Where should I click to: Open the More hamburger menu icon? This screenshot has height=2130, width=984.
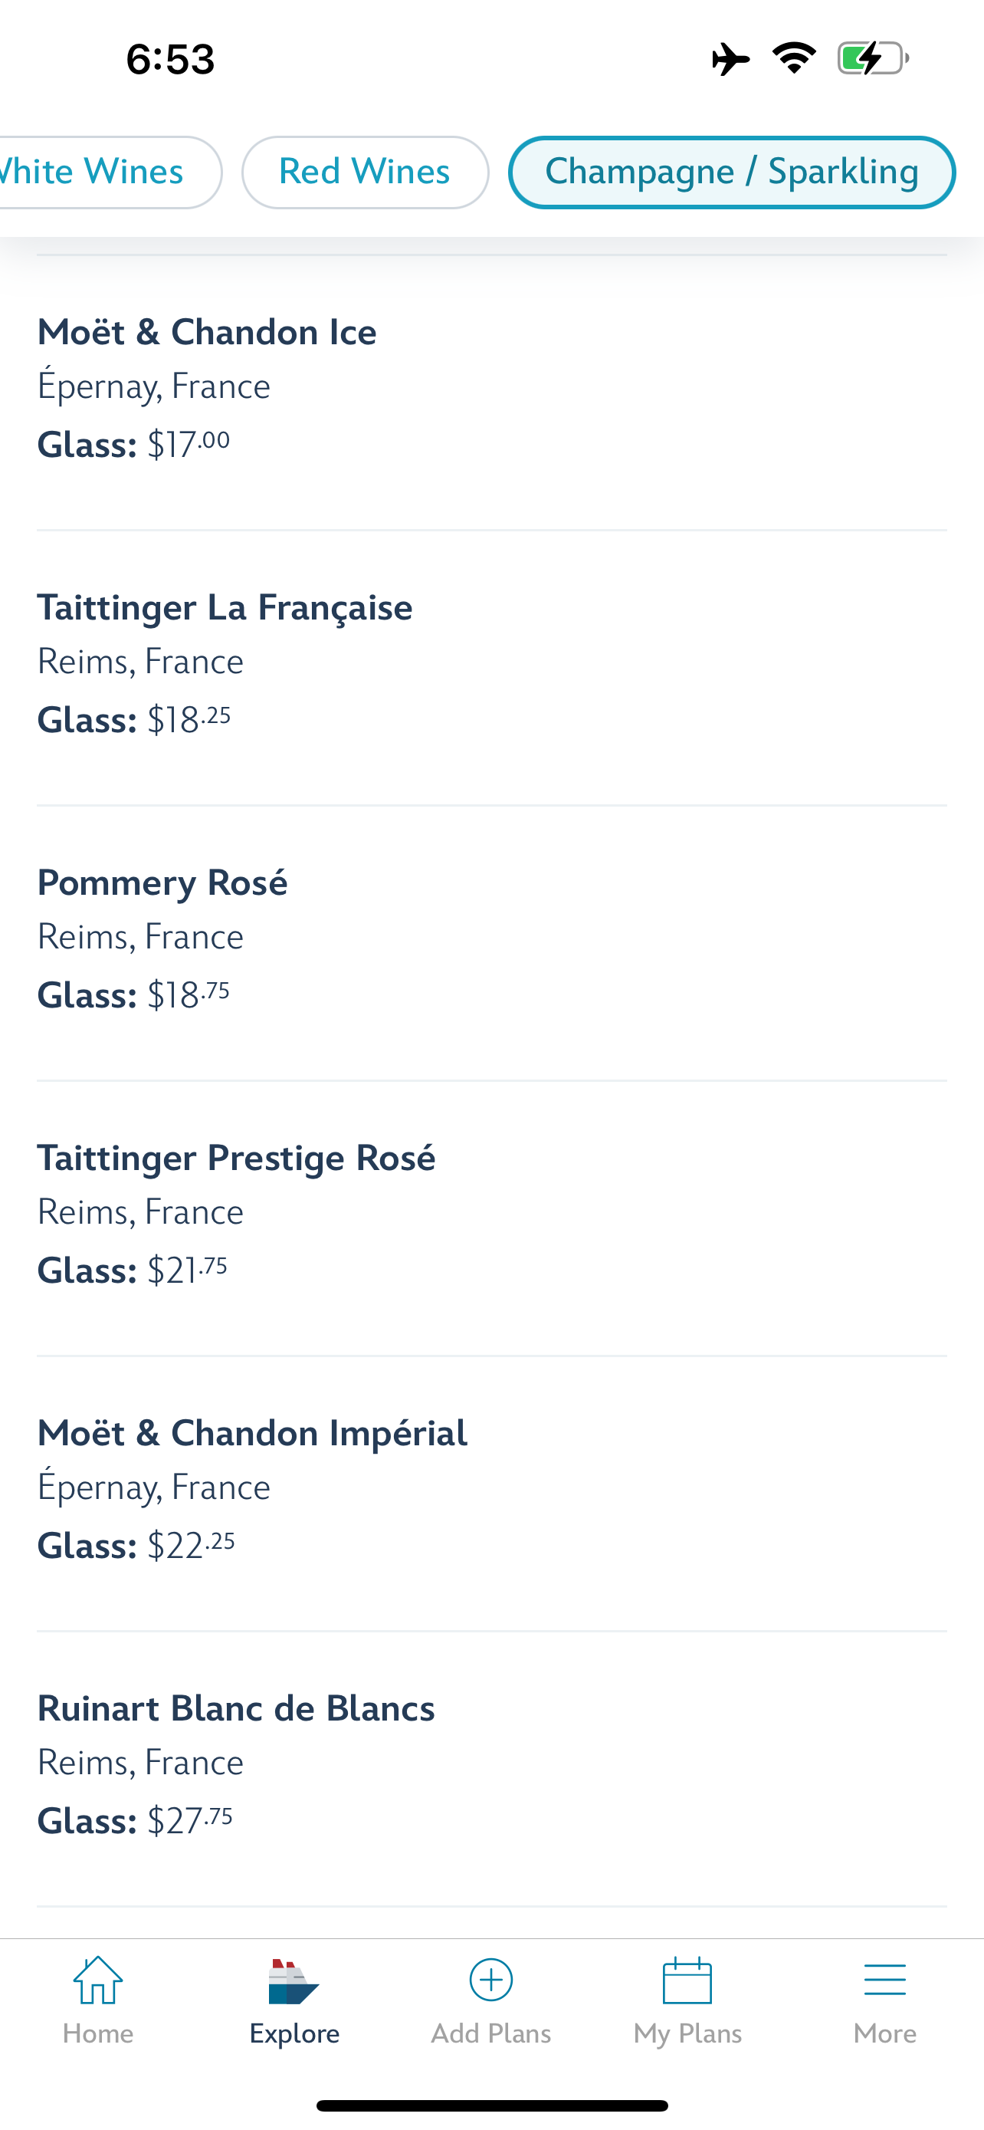[x=884, y=1981]
